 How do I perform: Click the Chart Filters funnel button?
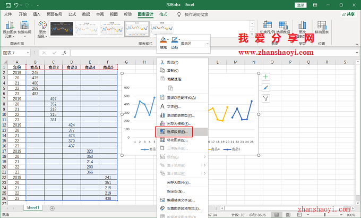(x=265, y=98)
